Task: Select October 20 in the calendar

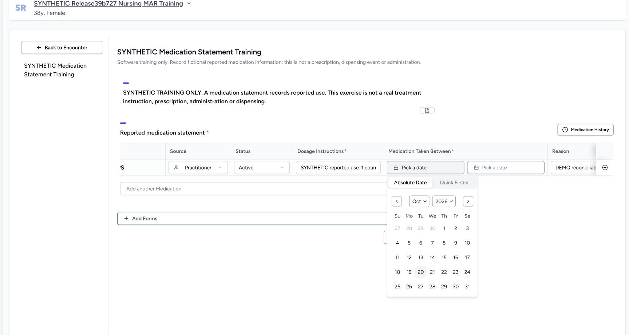Action: [x=421, y=272]
